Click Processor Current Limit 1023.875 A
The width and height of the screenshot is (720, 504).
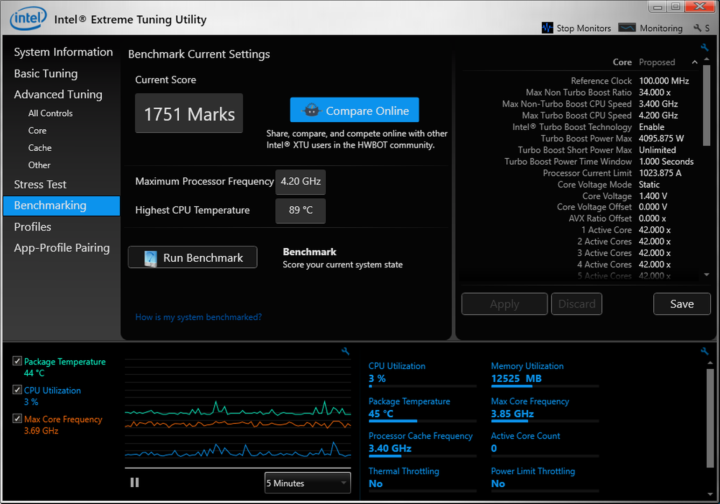point(660,173)
